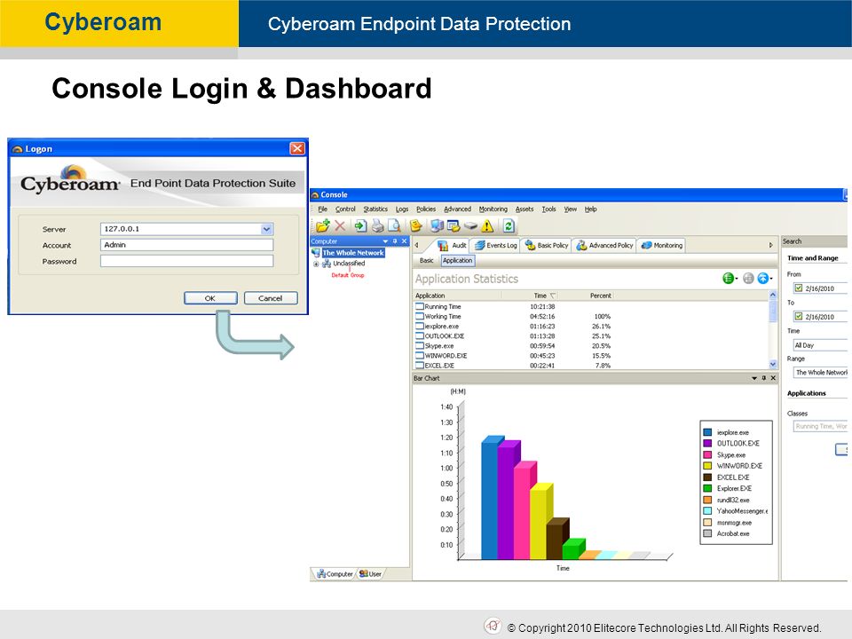This screenshot has width=852, height=639.
Task: Click the Password input field
Action: tap(186, 261)
